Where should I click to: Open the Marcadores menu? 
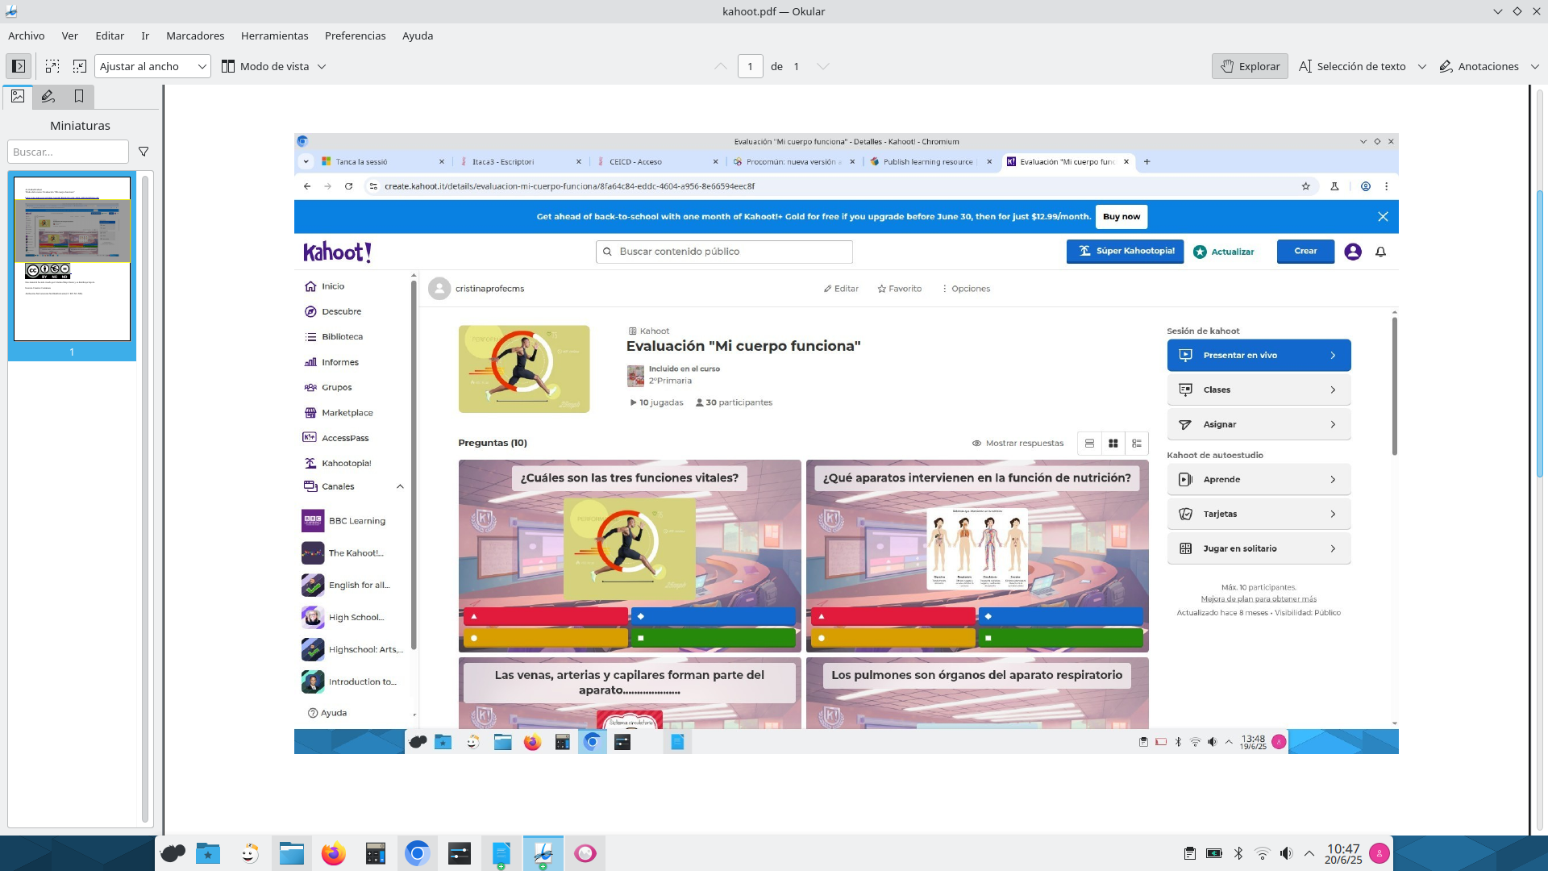(x=195, y=35)
